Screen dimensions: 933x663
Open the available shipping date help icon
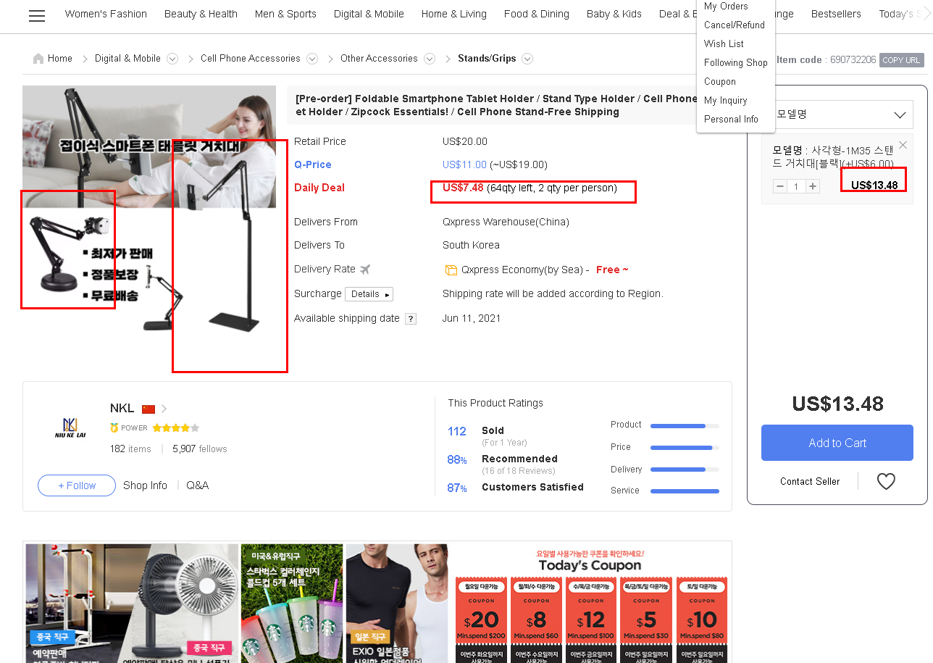click(x=411, y=319)
